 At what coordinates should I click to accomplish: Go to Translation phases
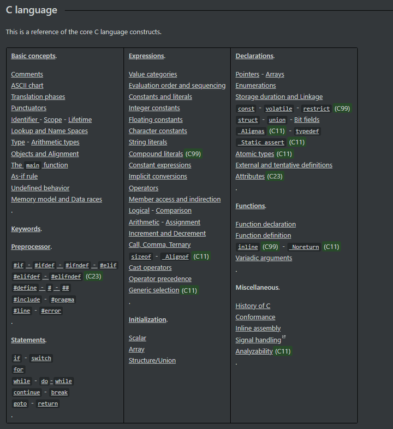38,97
